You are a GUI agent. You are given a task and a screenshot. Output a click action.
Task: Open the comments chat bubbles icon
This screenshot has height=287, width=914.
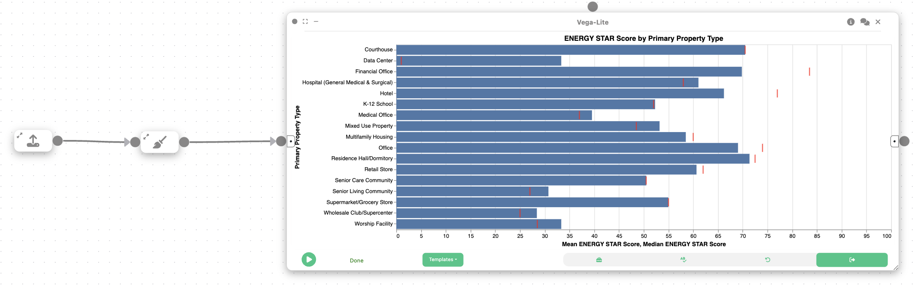865,22
